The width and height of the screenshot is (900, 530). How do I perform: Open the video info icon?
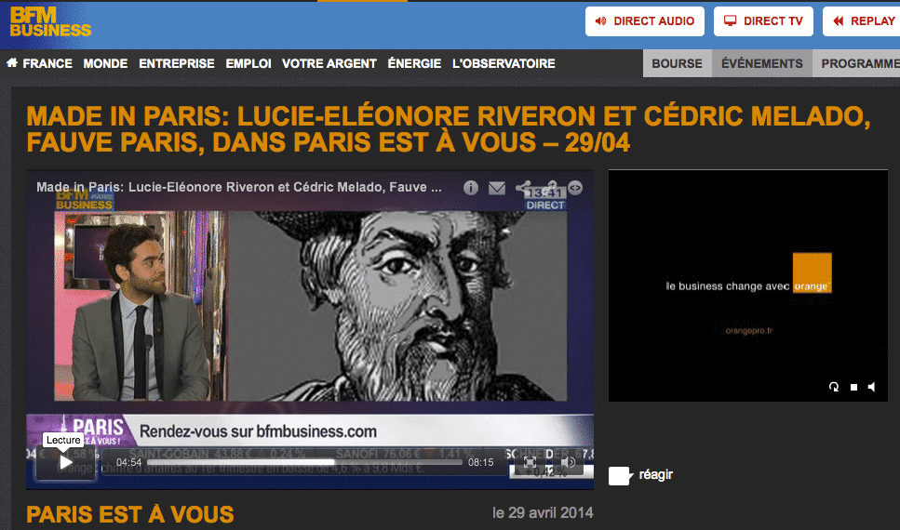tap(471, 188)
